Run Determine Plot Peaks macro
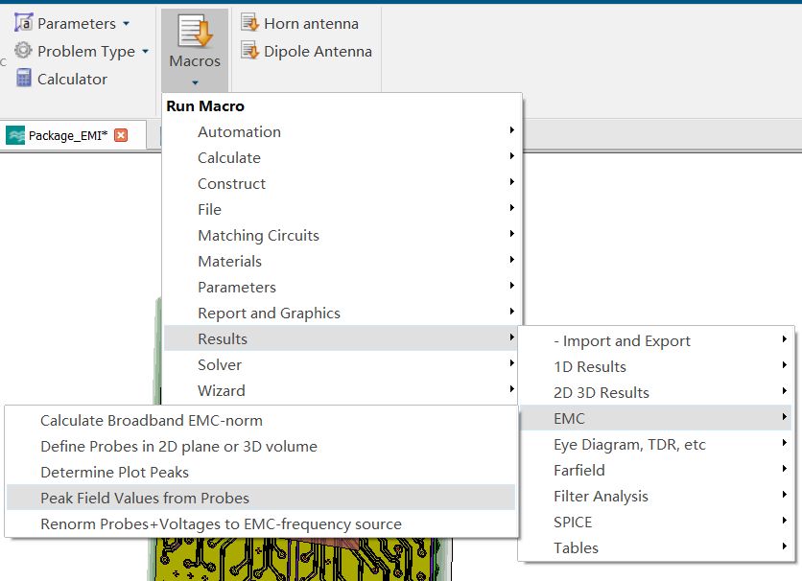The width and height of the screenshot is (802, 581). click(x=261, y=472)
